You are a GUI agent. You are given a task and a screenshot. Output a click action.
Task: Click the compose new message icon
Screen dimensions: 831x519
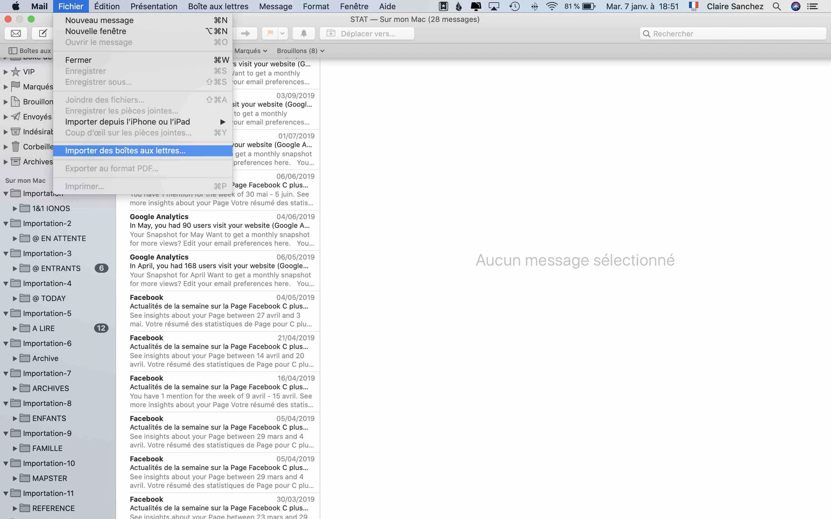[43, 34]
